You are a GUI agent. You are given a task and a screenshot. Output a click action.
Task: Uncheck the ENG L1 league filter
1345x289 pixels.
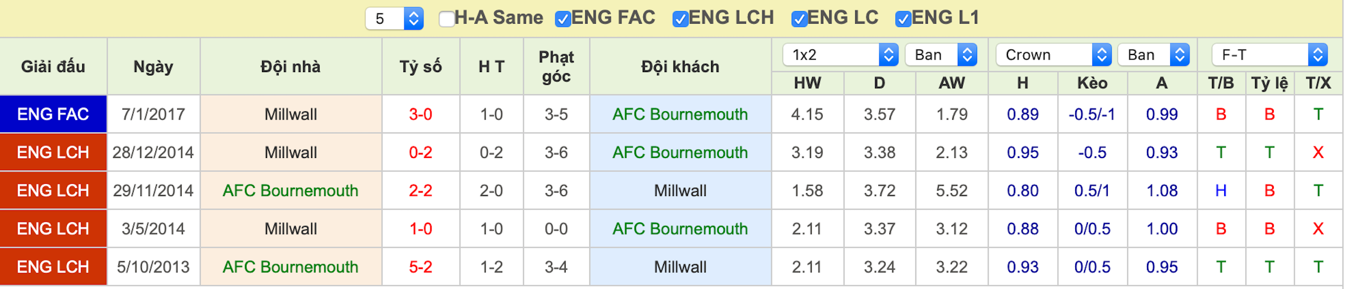click(x=903, y=19)
